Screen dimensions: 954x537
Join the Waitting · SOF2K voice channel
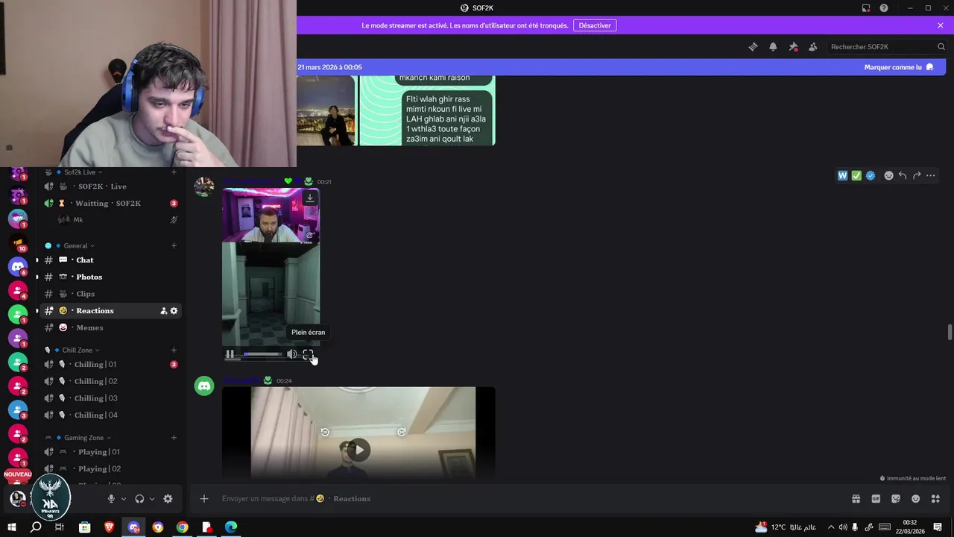(x=110, y=203)
